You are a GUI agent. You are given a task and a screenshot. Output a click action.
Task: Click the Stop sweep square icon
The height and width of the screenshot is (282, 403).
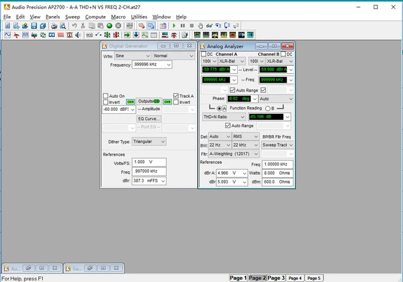click(x=192, y=26)
